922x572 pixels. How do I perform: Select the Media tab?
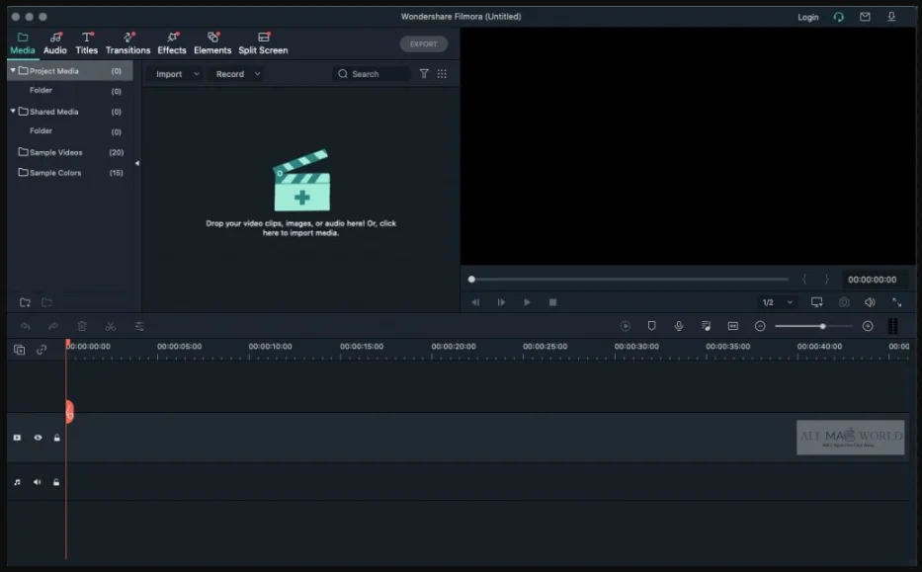(x=23, y=43)
